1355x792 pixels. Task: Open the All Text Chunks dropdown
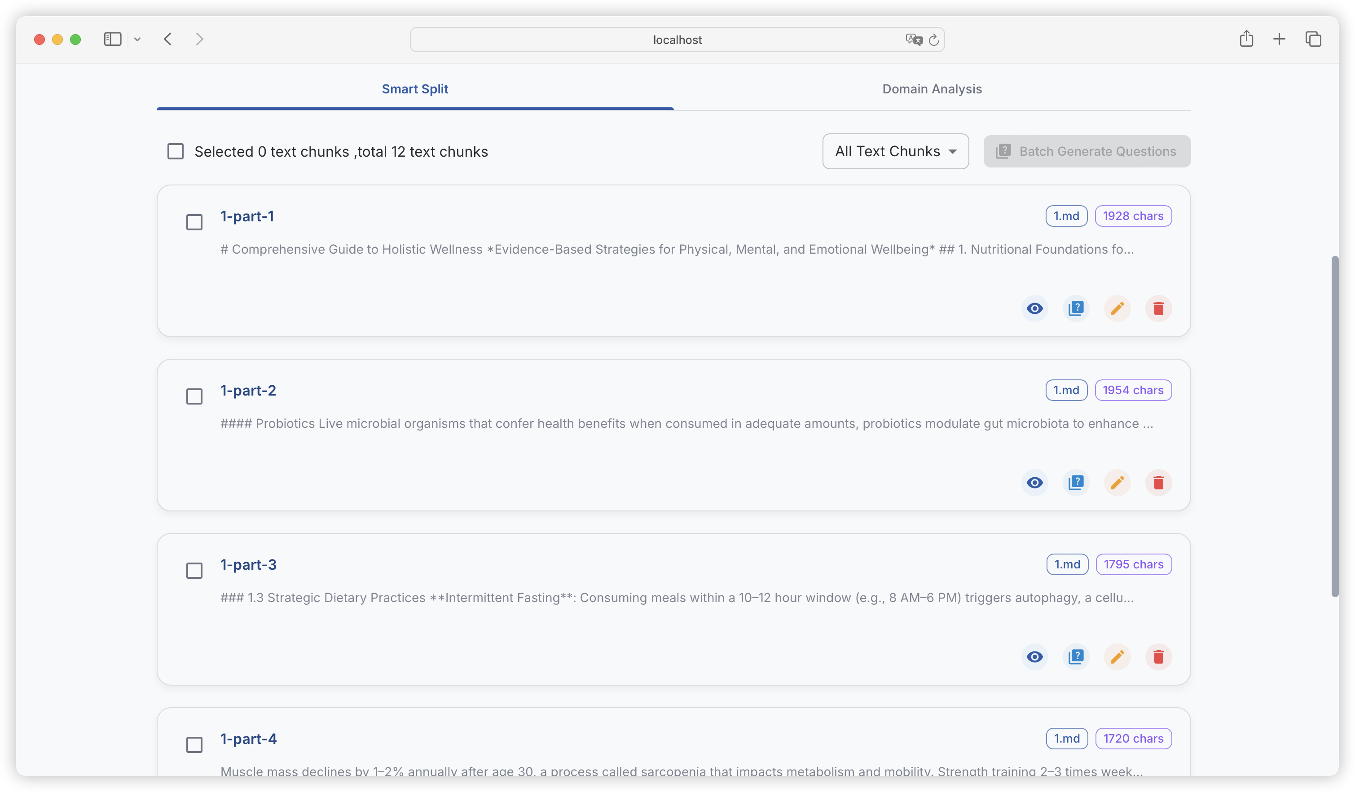tap(895, 152)
